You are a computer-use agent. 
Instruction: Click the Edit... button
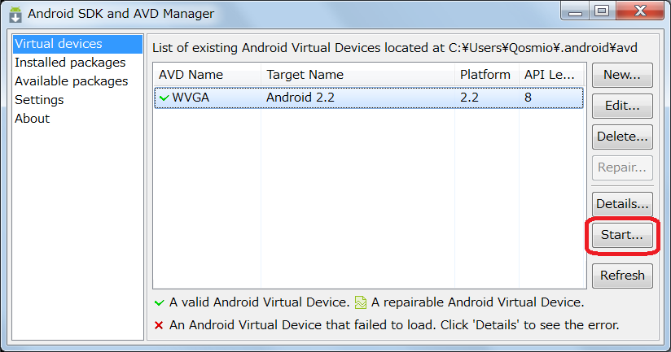(622, 106)
